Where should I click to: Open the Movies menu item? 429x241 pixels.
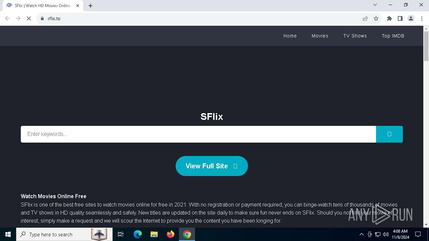pyautogui.click(x=320, y=36)
